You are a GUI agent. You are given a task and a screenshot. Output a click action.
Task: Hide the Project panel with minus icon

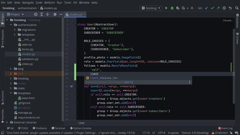click(x=61, y=14)
